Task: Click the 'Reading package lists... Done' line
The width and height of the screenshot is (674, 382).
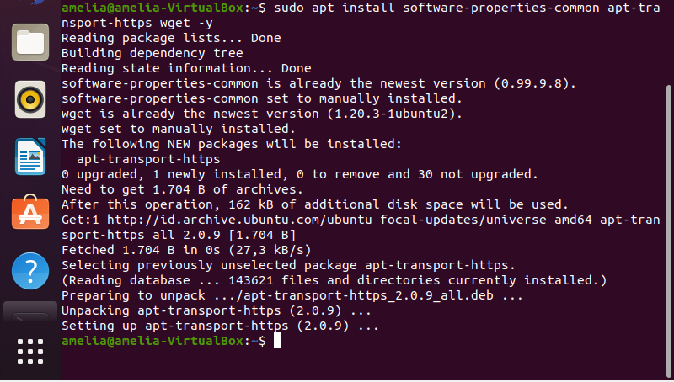Action: [x=171, y=38]
